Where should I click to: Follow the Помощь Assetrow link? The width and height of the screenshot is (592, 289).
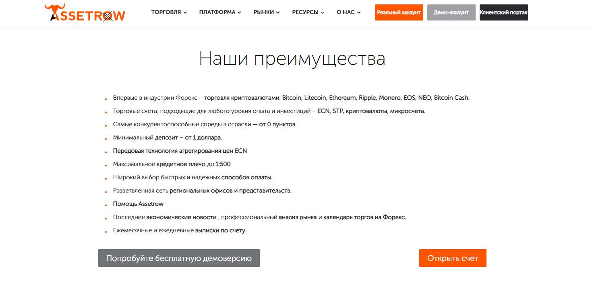pos(139,204)
